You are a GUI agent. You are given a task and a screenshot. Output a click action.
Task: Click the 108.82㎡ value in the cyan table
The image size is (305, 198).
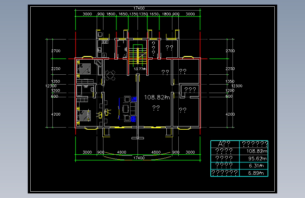click(257, 151)
